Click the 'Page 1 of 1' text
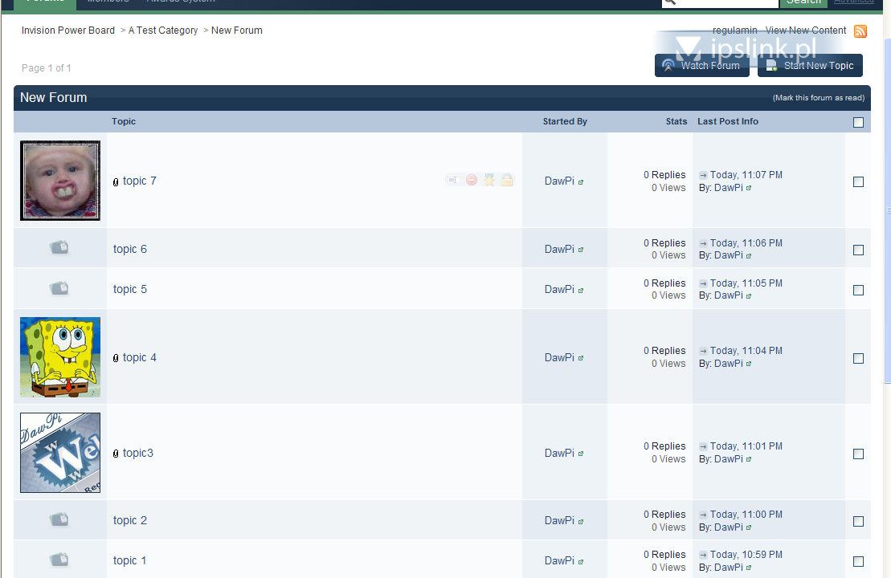This screenshot has width=891, height=578. click(47, 68)
